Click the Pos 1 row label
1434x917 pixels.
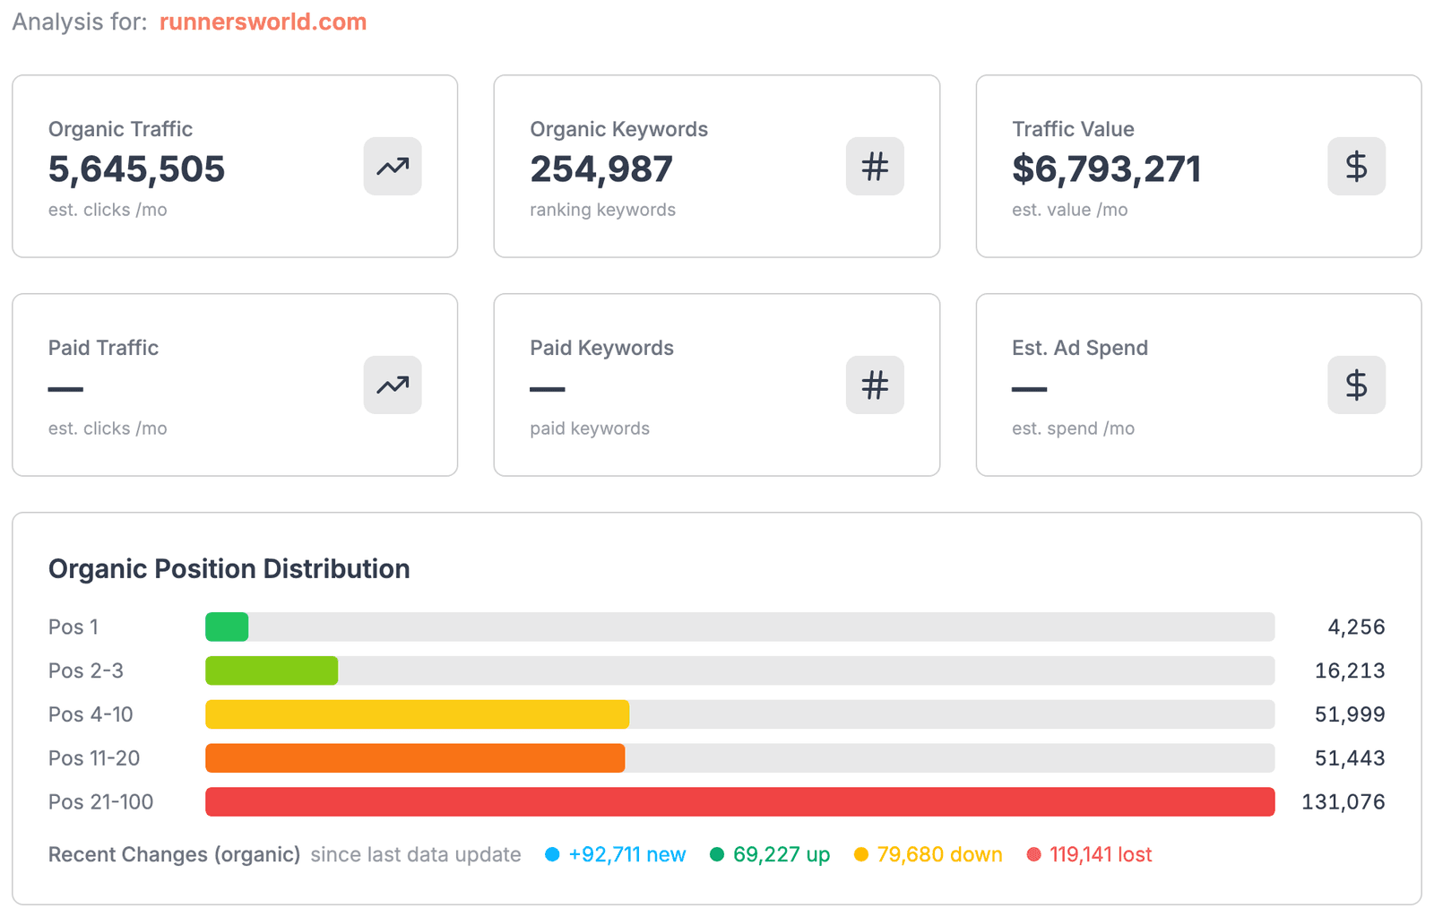coord(73,627)
